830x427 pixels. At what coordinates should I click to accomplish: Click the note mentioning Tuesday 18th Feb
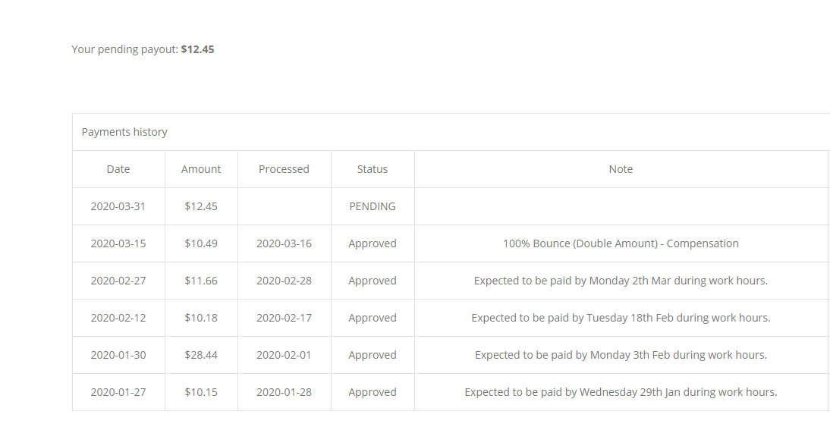pos(621,318)
